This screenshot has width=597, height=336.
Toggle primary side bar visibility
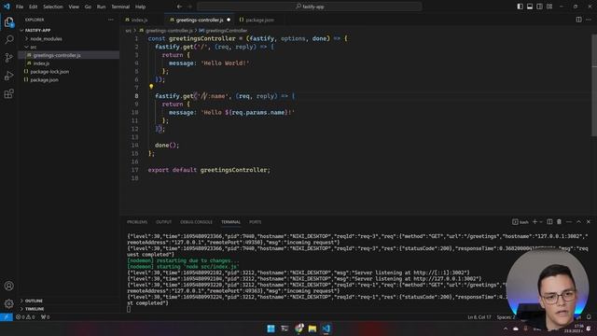tap(521, 7)
